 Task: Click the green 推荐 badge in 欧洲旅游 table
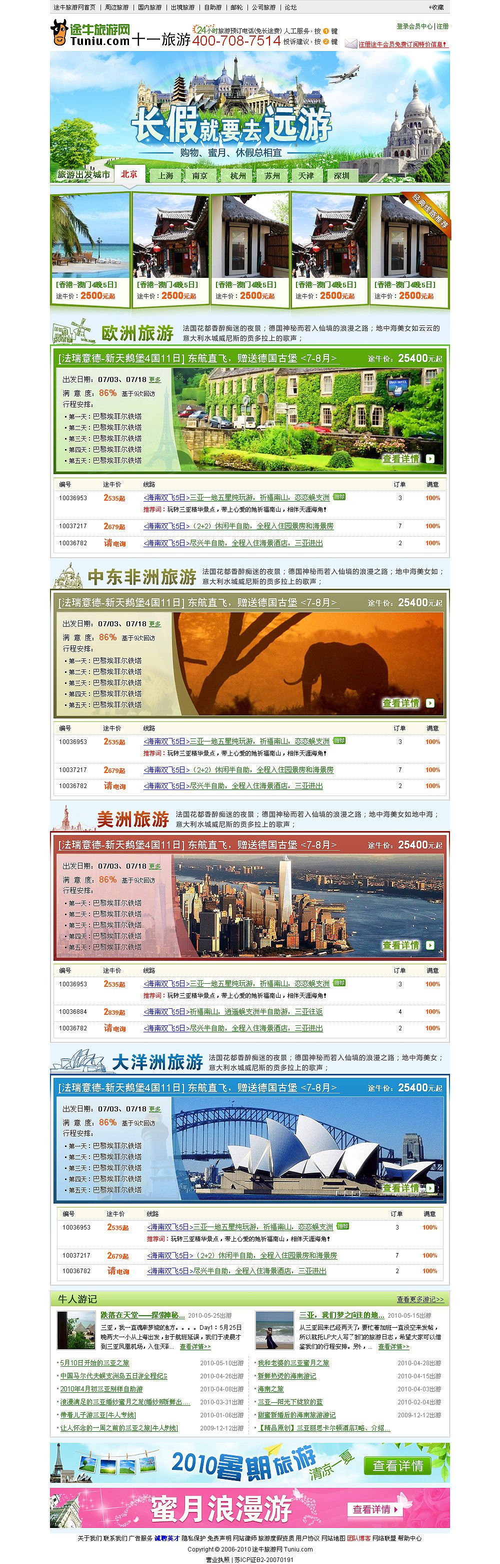tap(339, 496)
